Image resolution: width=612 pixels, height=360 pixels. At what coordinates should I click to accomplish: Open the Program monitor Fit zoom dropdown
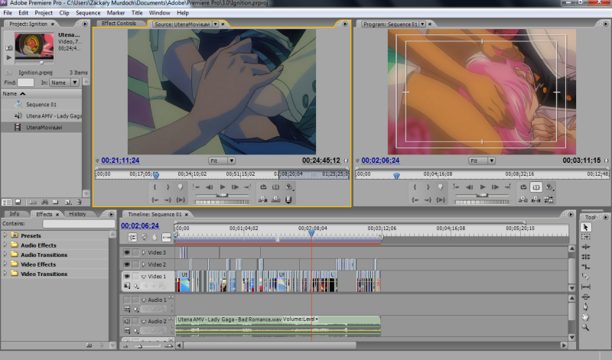coord(482,161)
